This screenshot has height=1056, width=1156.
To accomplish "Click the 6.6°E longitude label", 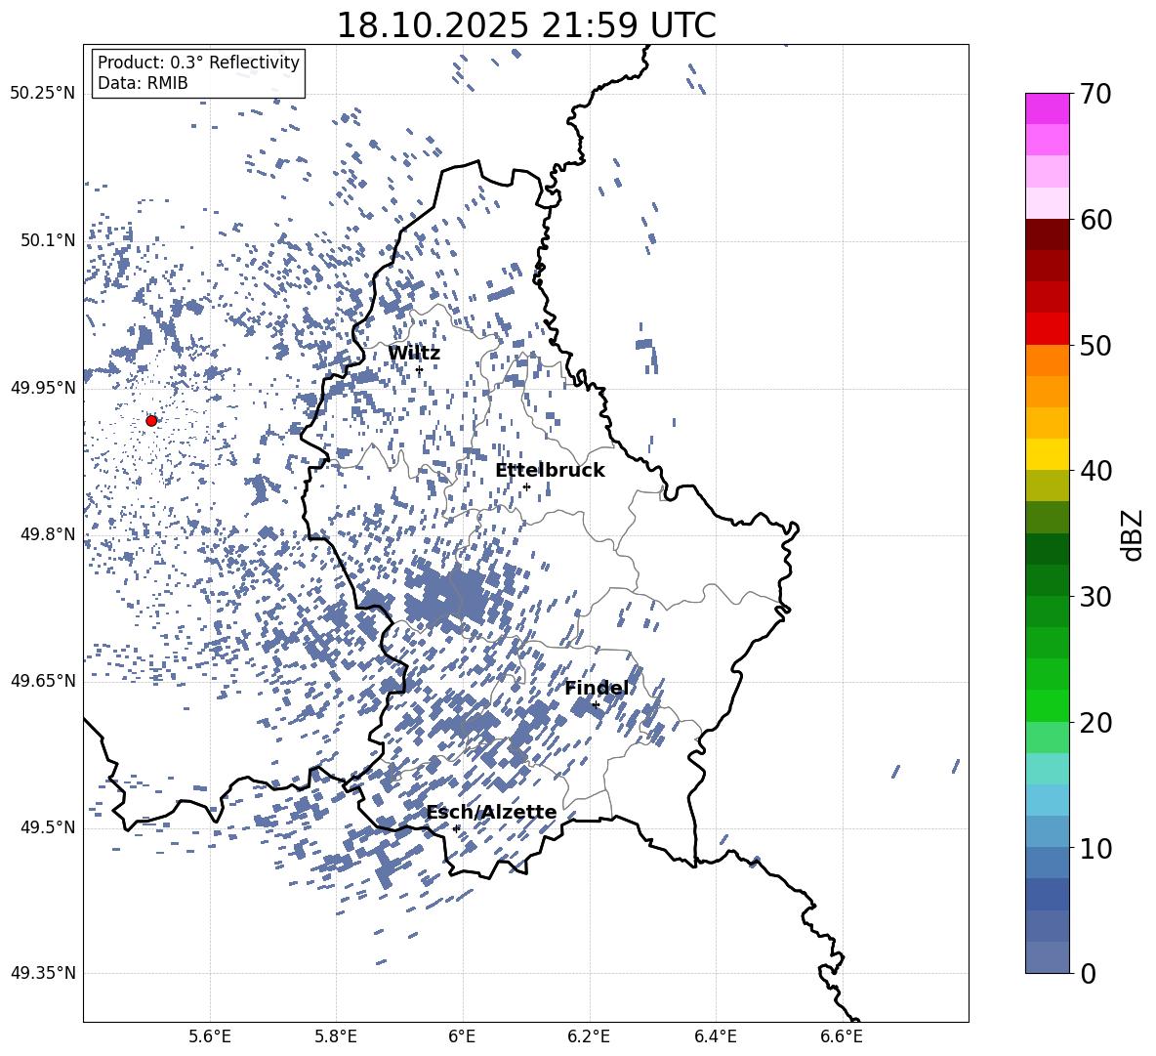I will tap(842, 1036).
